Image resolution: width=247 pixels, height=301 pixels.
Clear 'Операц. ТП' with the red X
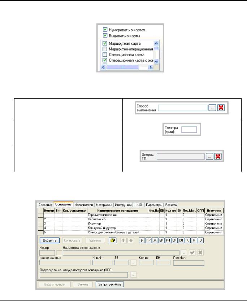coord(218,156)
